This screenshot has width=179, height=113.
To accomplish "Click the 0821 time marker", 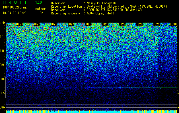I will point(20,24).
